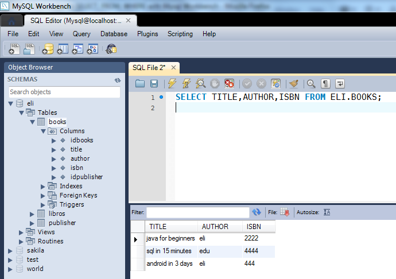Toggle the word wrap icon in editor toolbar
This screenshot has width=396, height=279.
(340, 83)
